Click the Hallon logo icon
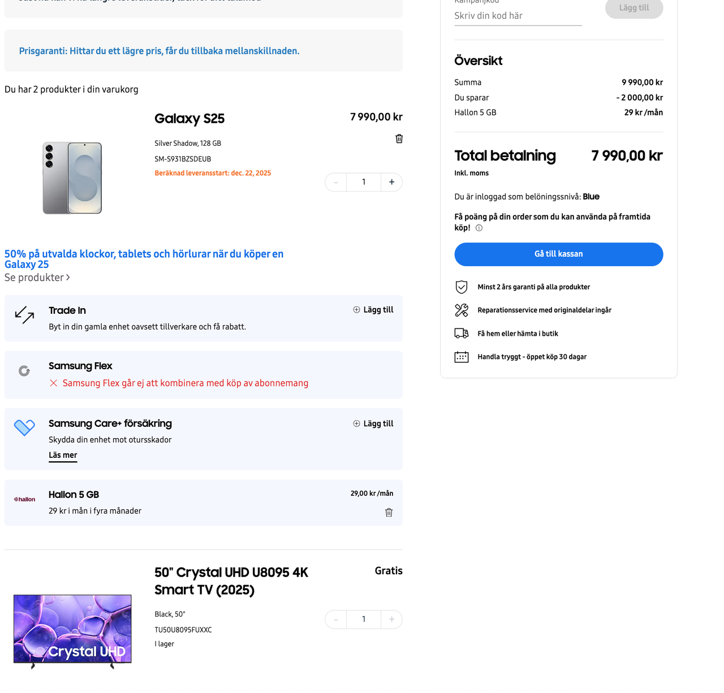724x693 pixels. [x=24, y=499]
